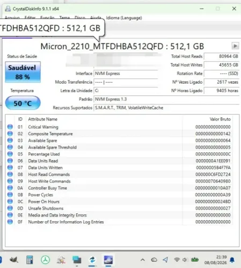Open the Disco menu
241x268 pixels.
click(x=80, y=18)
